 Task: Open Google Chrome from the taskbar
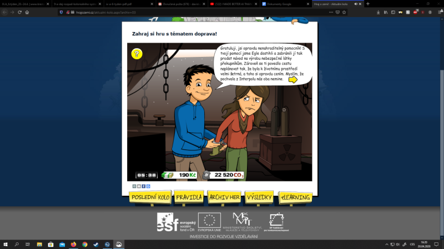pos(85,245)
